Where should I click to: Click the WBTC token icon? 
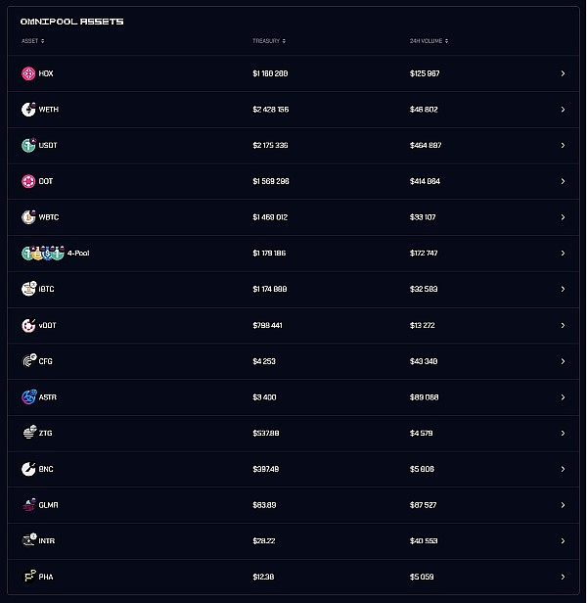pyautogui.click(x=28, y=217)
